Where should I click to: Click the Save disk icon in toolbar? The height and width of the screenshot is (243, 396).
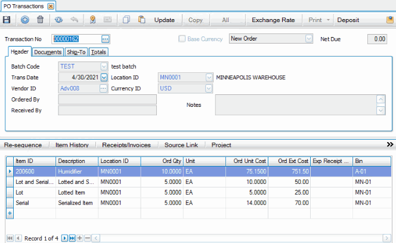(7, 20)
